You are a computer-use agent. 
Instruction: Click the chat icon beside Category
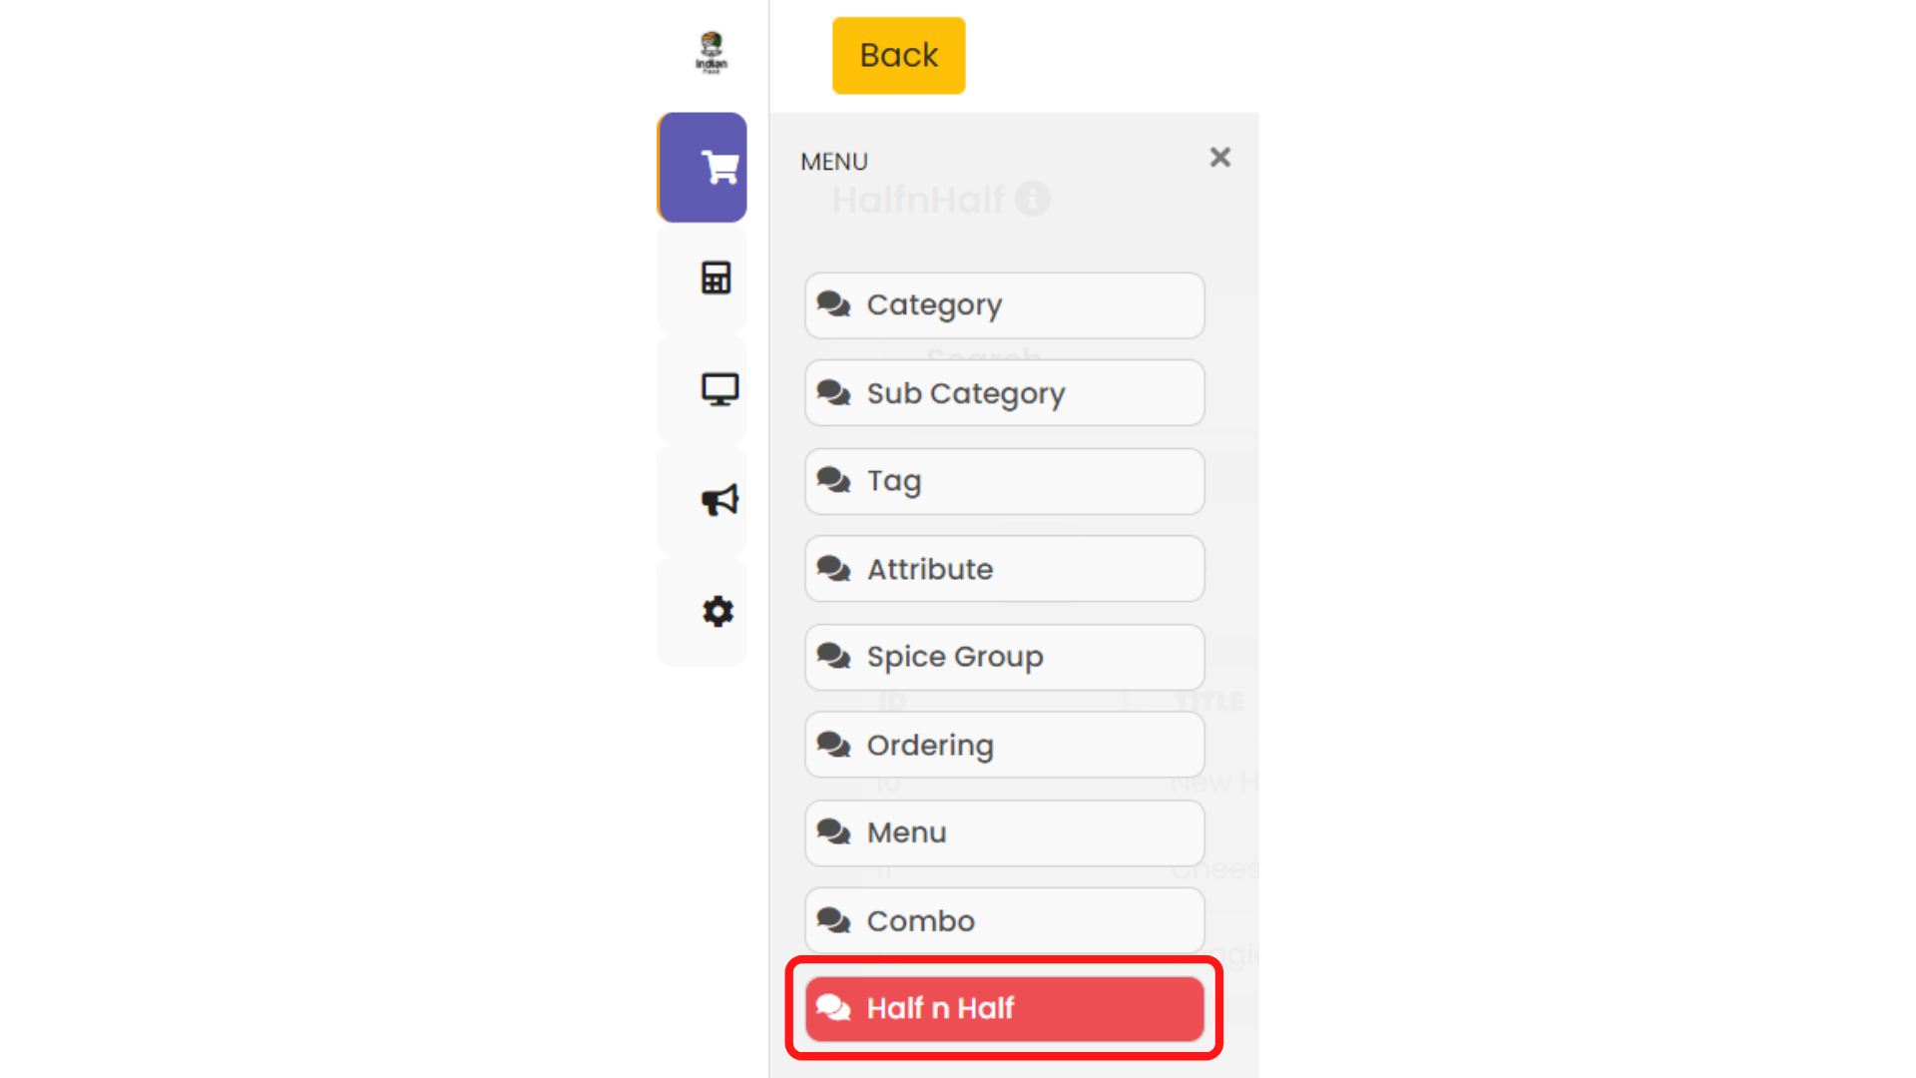(833, 303)
